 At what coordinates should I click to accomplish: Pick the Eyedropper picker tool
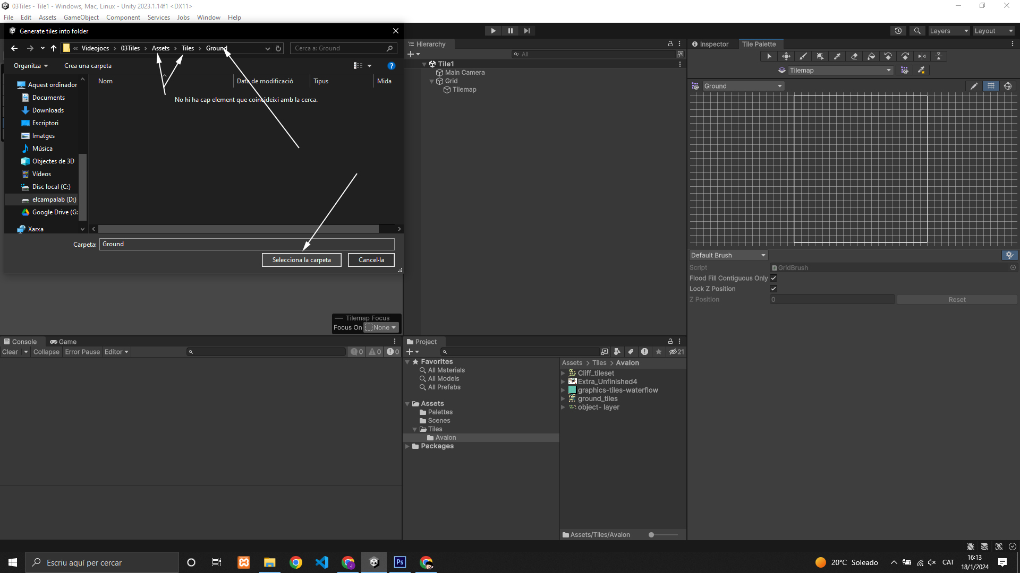tap(837, 56)
